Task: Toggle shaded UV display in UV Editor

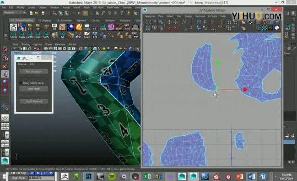Action: pyautogui.click(x=271, y=22)
